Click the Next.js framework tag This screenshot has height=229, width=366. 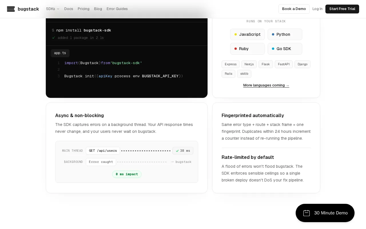tap(249, 64)
